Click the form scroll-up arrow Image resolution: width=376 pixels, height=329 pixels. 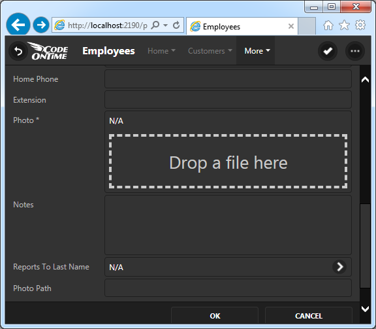(x=365, y=80)
